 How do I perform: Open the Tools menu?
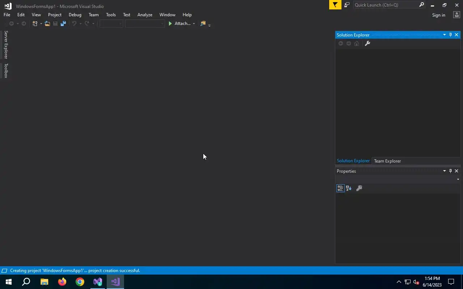111,15
